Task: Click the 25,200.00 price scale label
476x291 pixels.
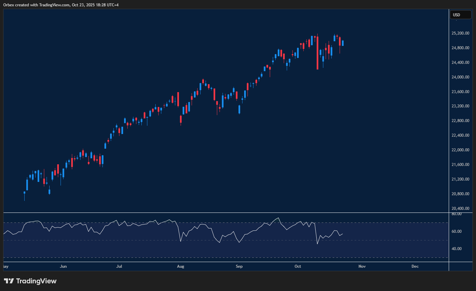Action: [x=460, y=33]
